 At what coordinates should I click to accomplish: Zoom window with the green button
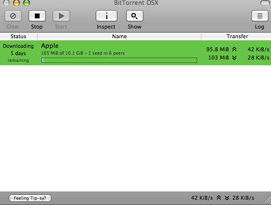27,3
